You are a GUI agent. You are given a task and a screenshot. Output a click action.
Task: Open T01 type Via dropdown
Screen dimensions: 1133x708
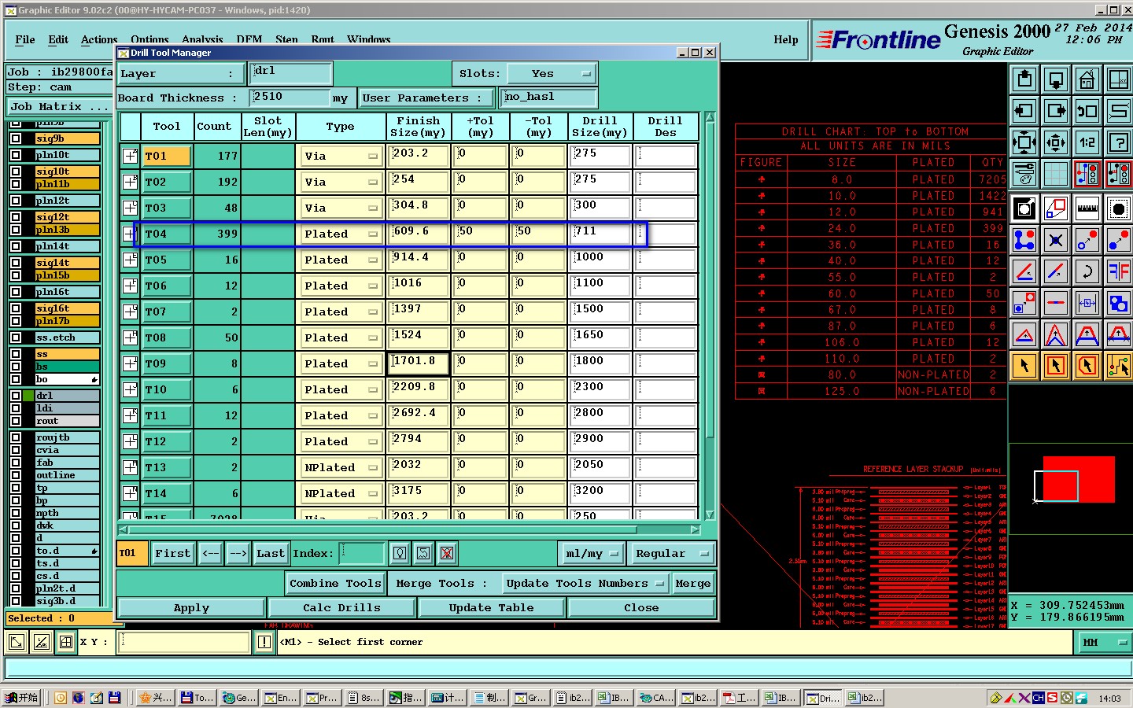341,156
